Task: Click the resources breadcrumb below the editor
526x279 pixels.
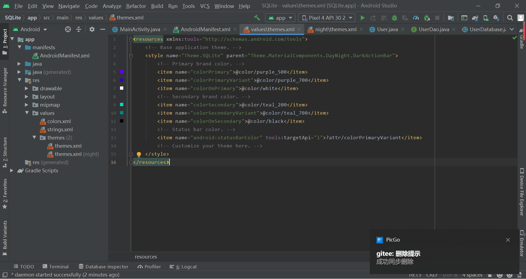Action: point(146,257)
